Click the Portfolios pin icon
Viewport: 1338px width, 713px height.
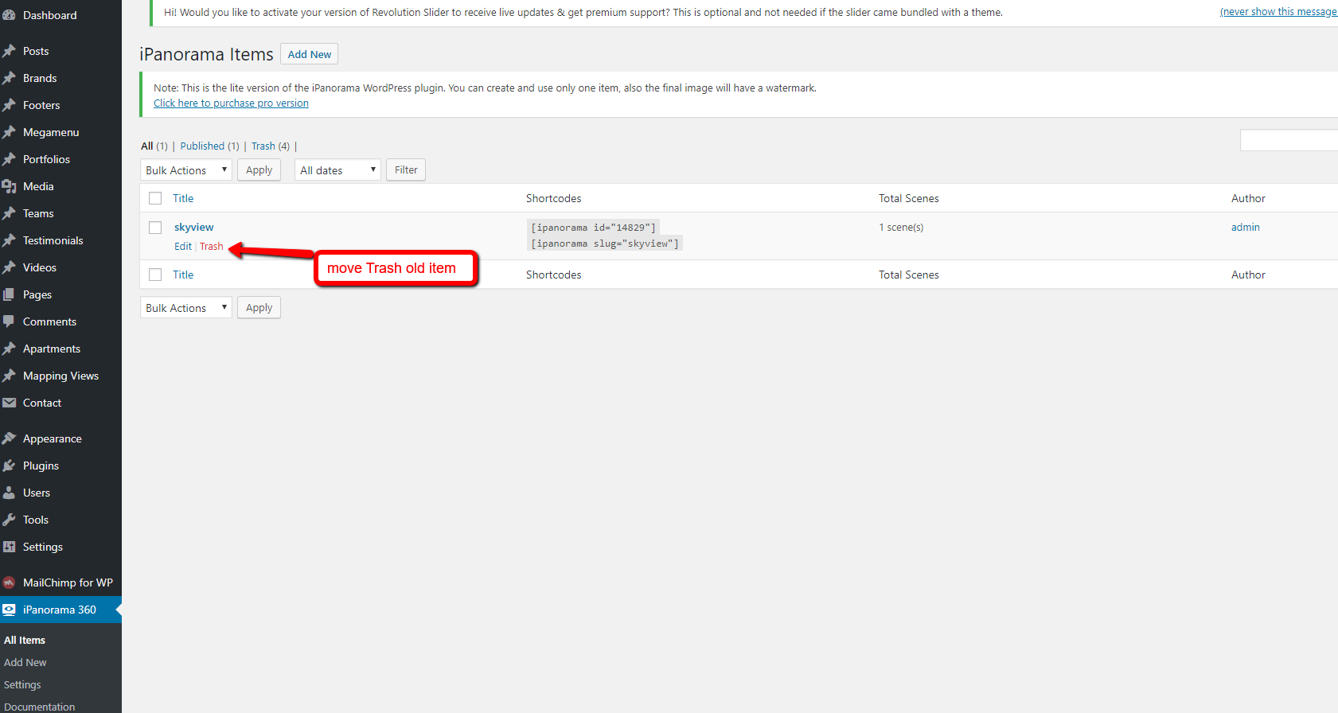click(9, 159)
